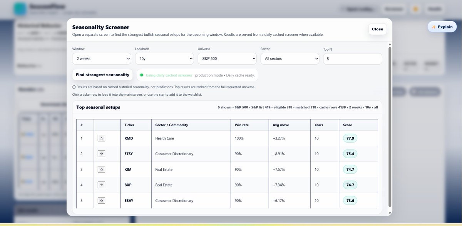Screen dimensions: 462x226
Task: Star KIM to add to watchlist
Action: (101, 169)
